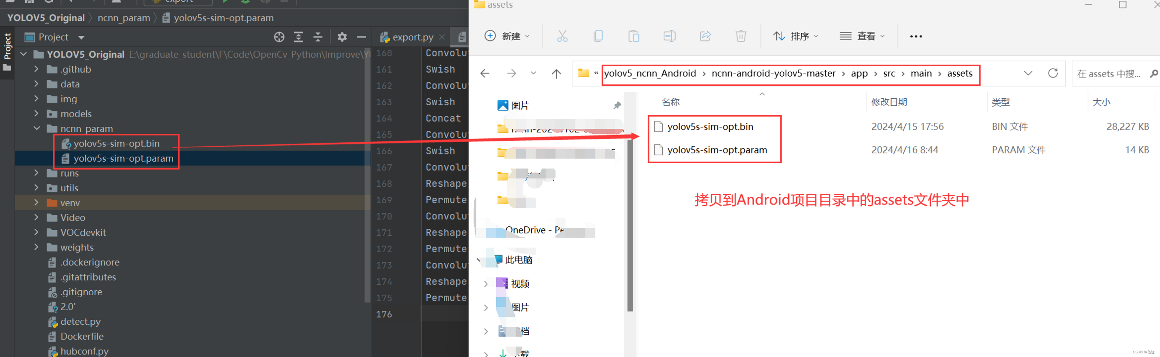
Task: Click the locate target icon in Project panel
Action: [279, 37]
